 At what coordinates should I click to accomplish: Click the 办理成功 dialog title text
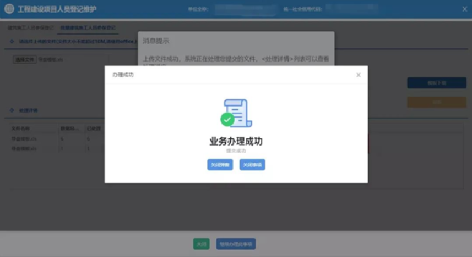coord(123,75)
